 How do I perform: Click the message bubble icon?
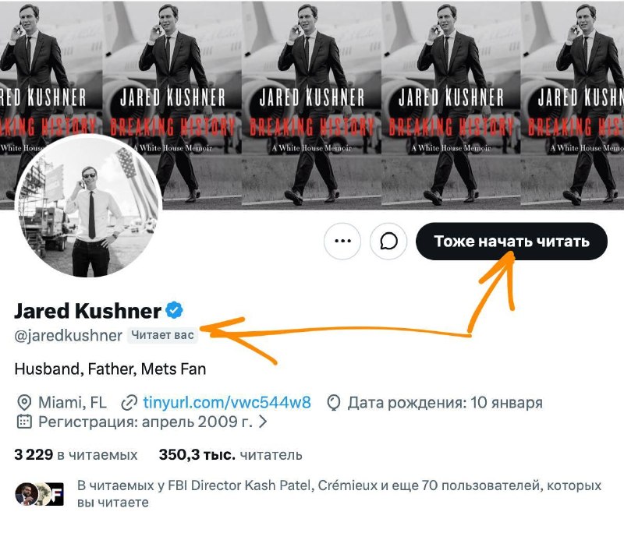[388, 242]
